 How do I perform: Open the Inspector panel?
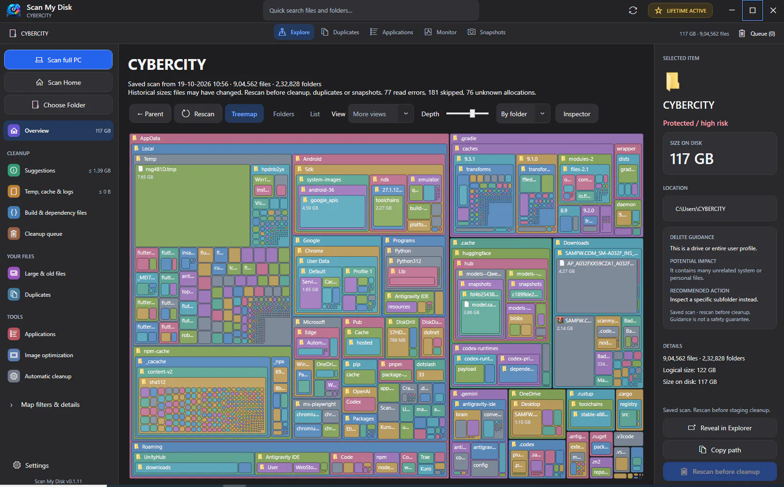tap(577, 114)
